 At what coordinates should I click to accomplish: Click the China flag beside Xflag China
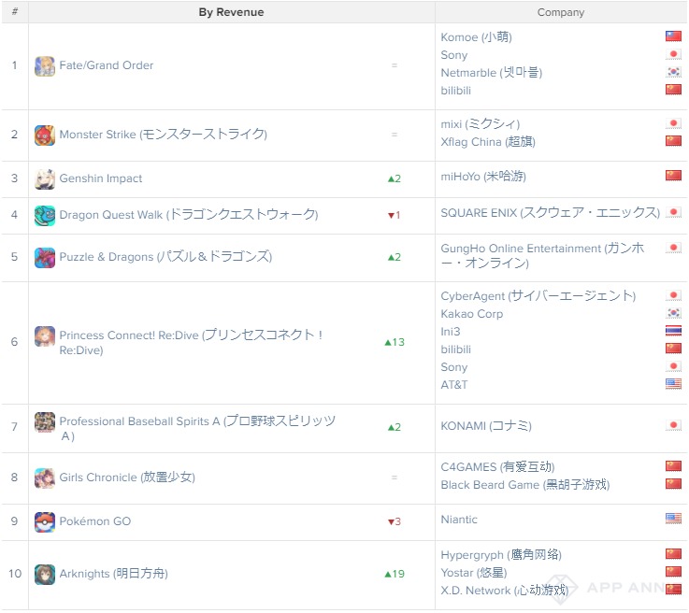[x=673, y=141]
